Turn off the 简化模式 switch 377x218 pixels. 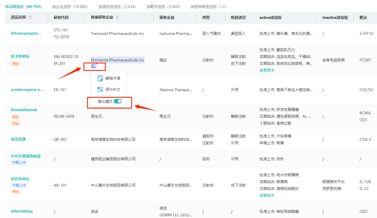click(118, 101)
